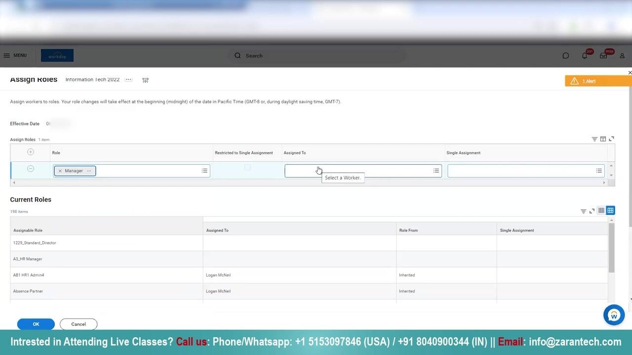Open the inbox tray icon

coord(603,56)
